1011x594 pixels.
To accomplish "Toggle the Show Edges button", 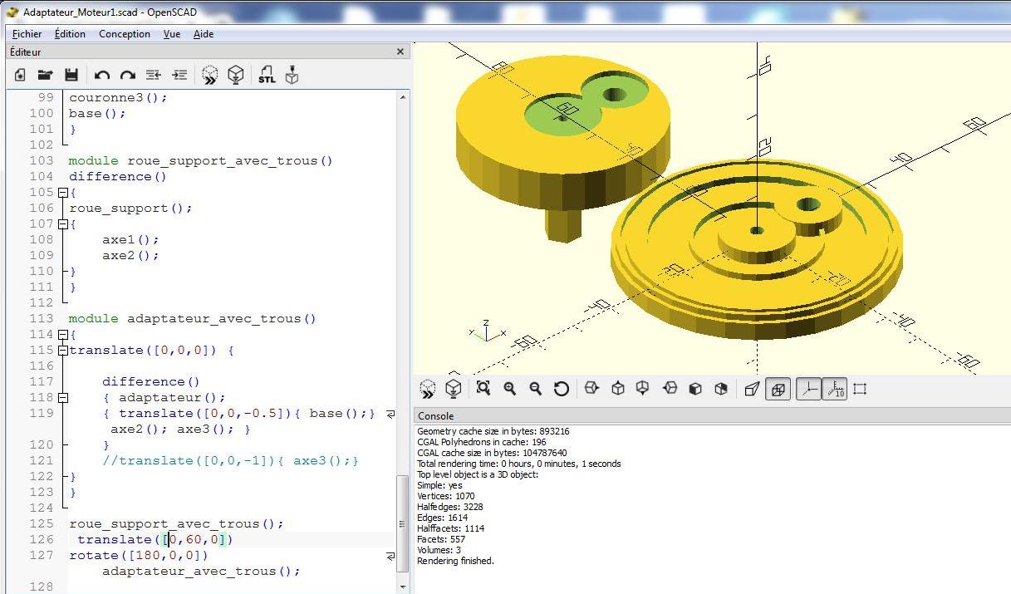I will [860, 389].
